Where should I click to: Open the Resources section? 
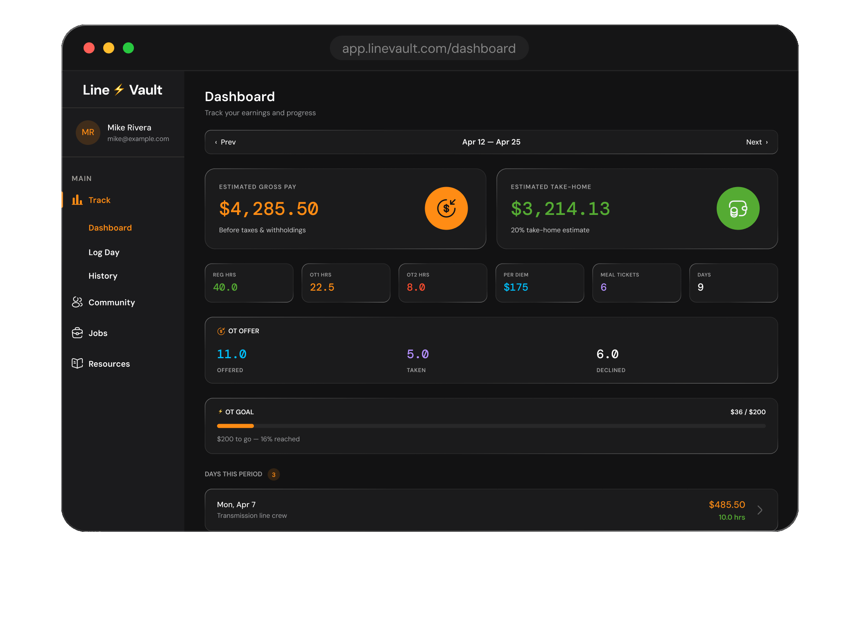click(x=109, y=364)
